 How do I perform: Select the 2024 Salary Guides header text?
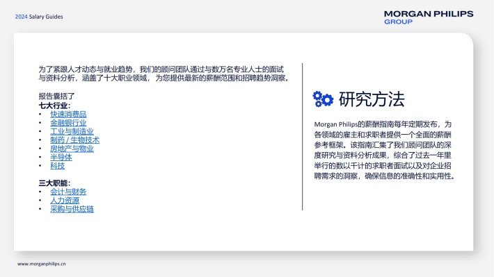point(39,17)
